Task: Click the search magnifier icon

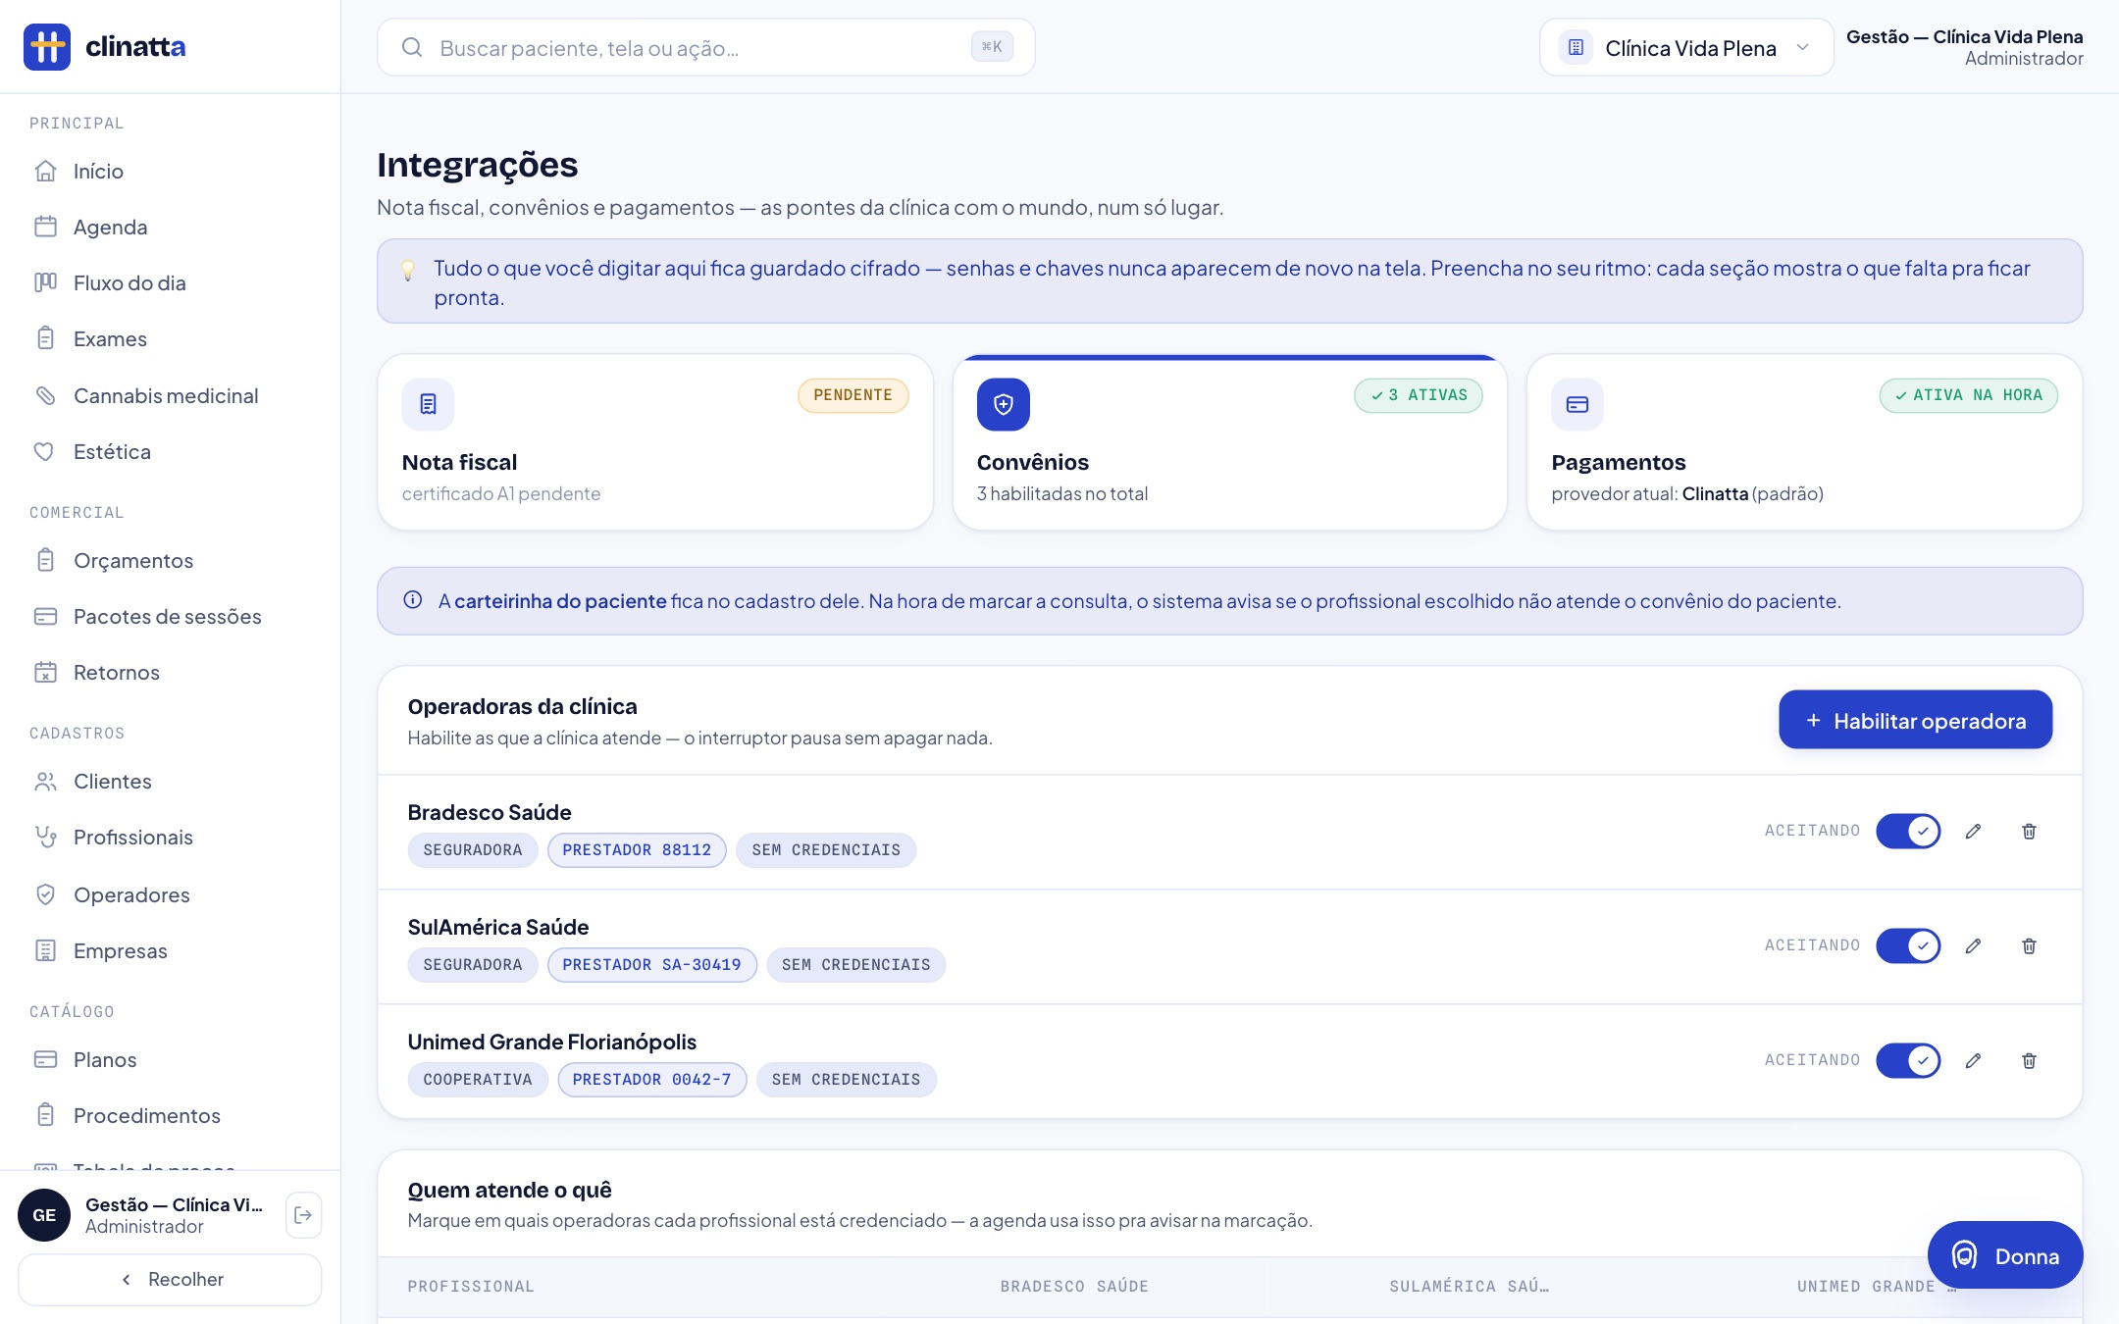Action: [412, 47]
